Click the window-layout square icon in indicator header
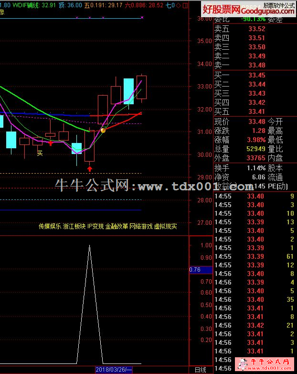The width and height of the screenshot is (297, 374). tap(185, 5)
